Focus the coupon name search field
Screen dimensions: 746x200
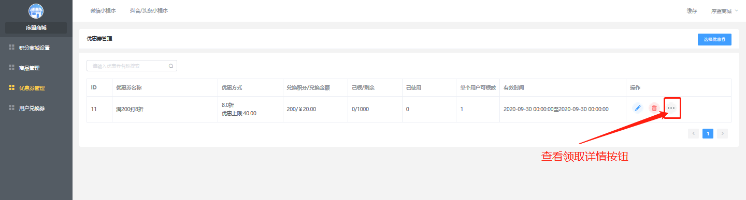(132, 66)
